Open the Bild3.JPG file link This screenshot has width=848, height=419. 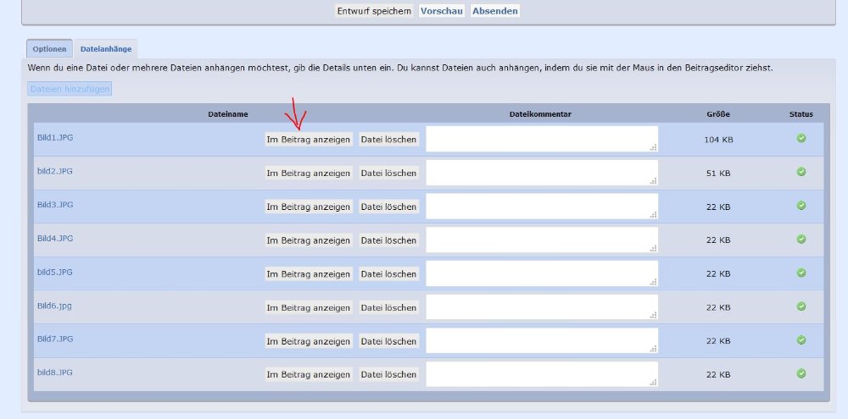55,205
